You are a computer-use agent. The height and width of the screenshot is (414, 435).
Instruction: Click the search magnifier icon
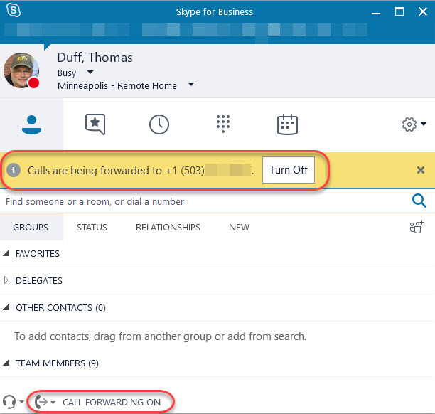pos(419,201)
